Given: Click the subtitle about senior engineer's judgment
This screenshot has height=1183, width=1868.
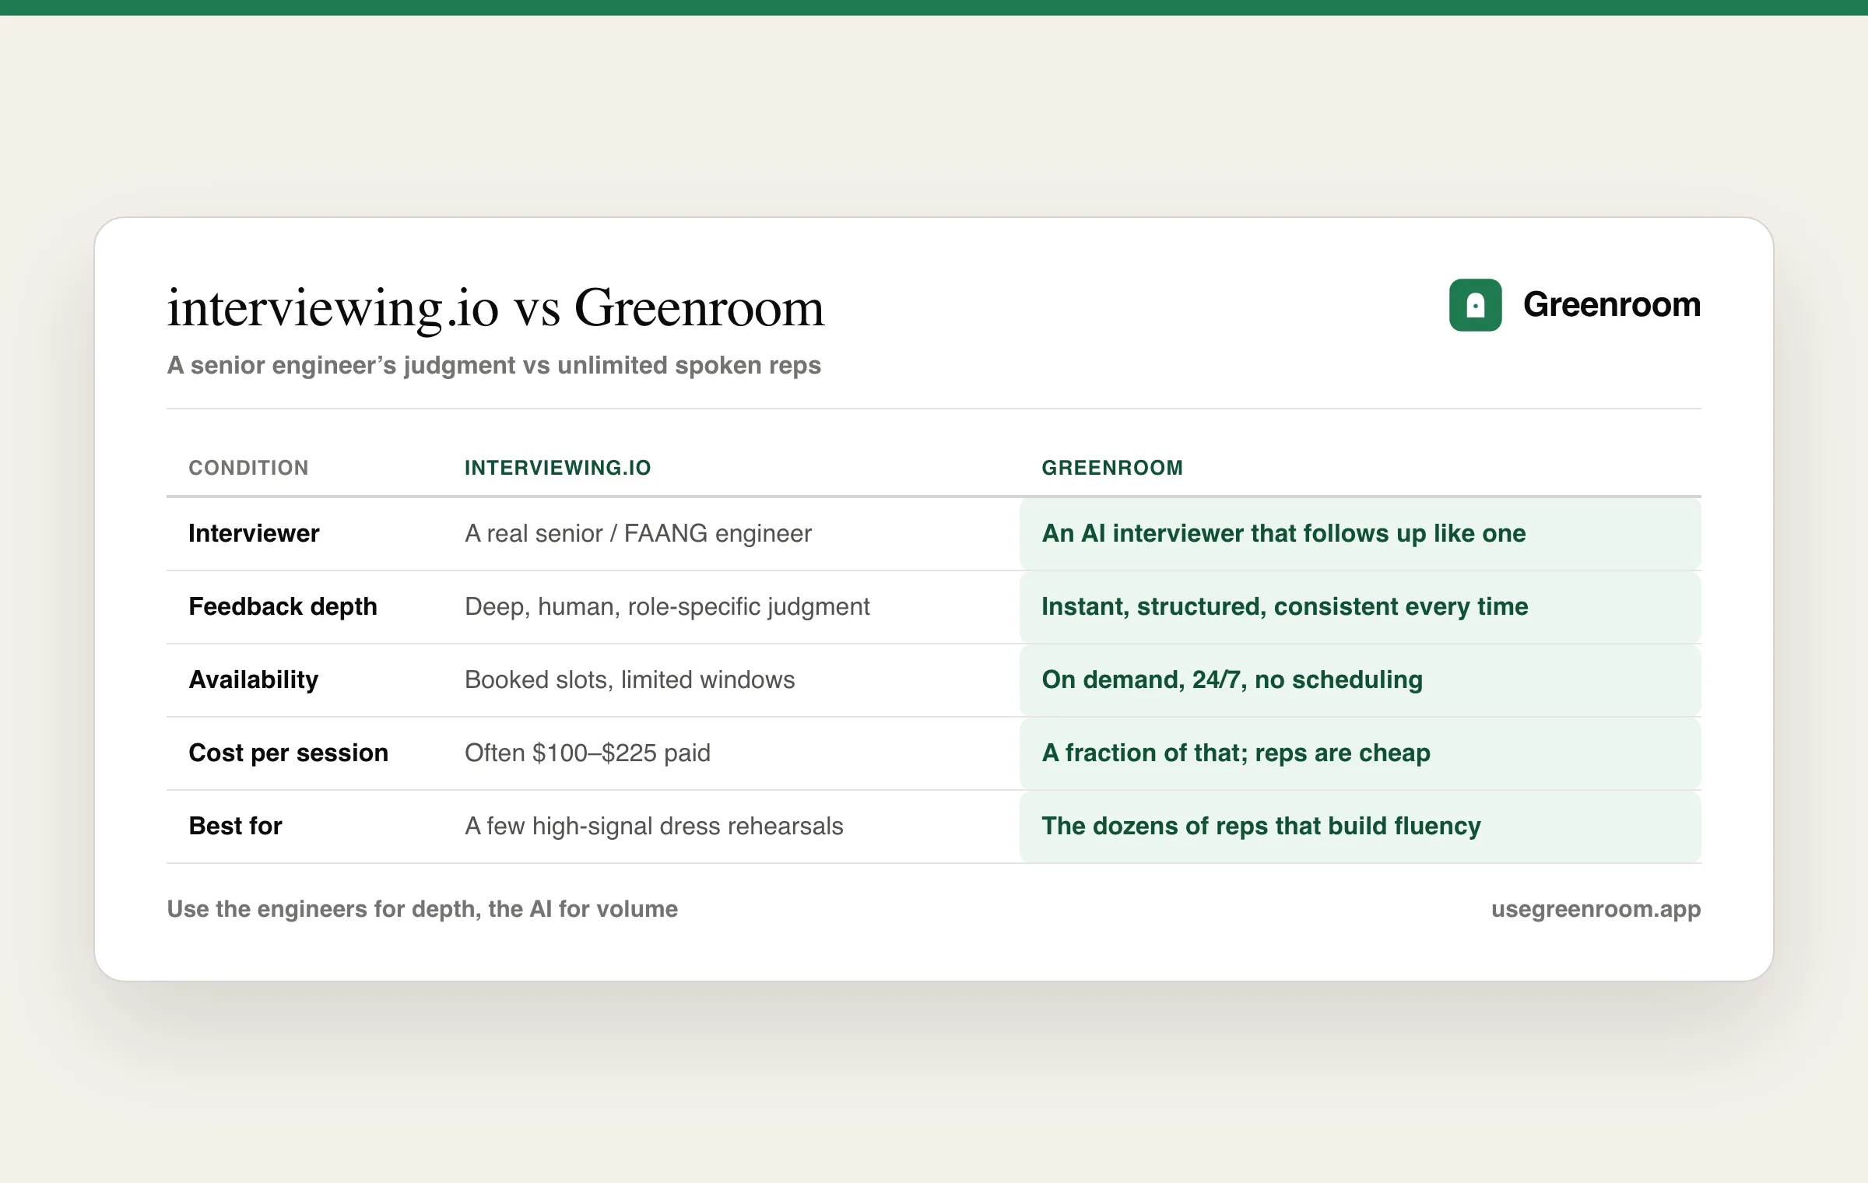Looking at the screenshot, I should coord(494,365).
